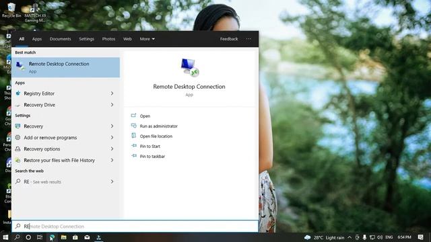Open the three-dot options menu
The image size is (431, 242).
click(248, 39)
